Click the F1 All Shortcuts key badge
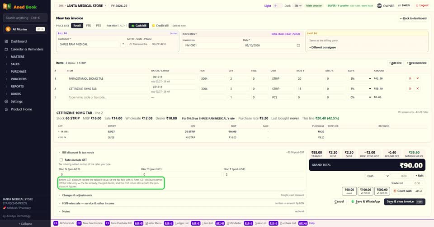The height and width of the screenshot is (227, 434). (x=56, y=223)
